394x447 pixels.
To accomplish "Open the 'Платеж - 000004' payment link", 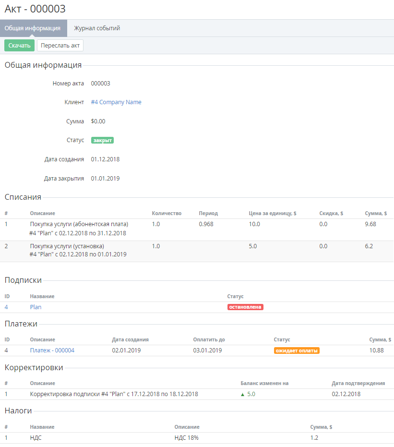I will [x=52, y=350].
